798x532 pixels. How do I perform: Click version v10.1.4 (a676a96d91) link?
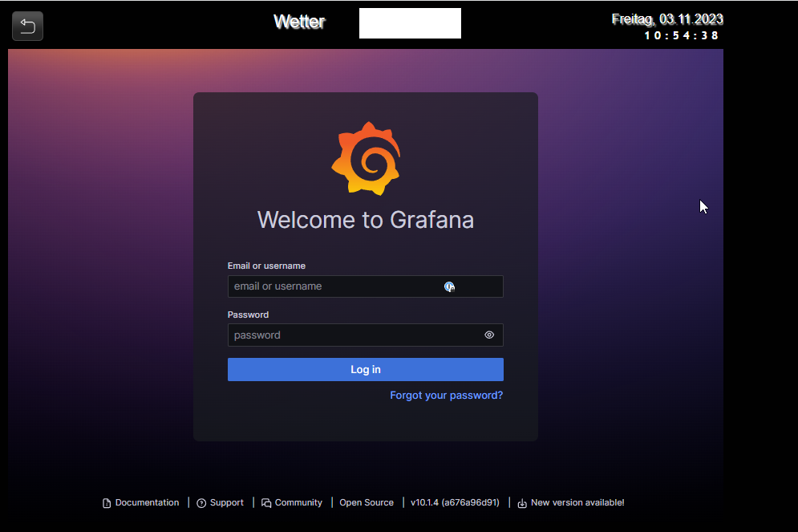click(x=455, y=502)
